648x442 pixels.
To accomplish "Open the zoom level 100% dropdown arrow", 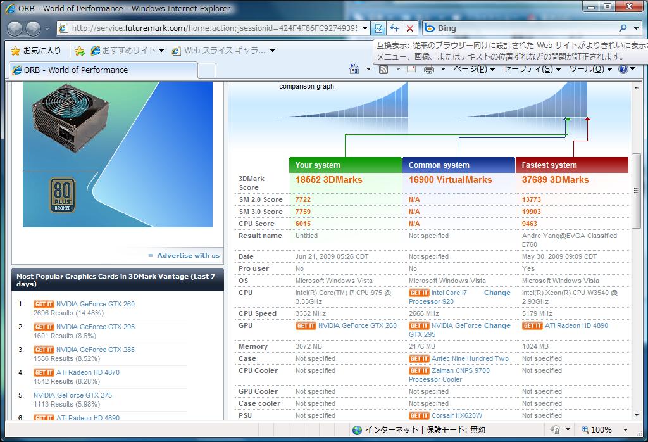I will click(x=626, y=430).
